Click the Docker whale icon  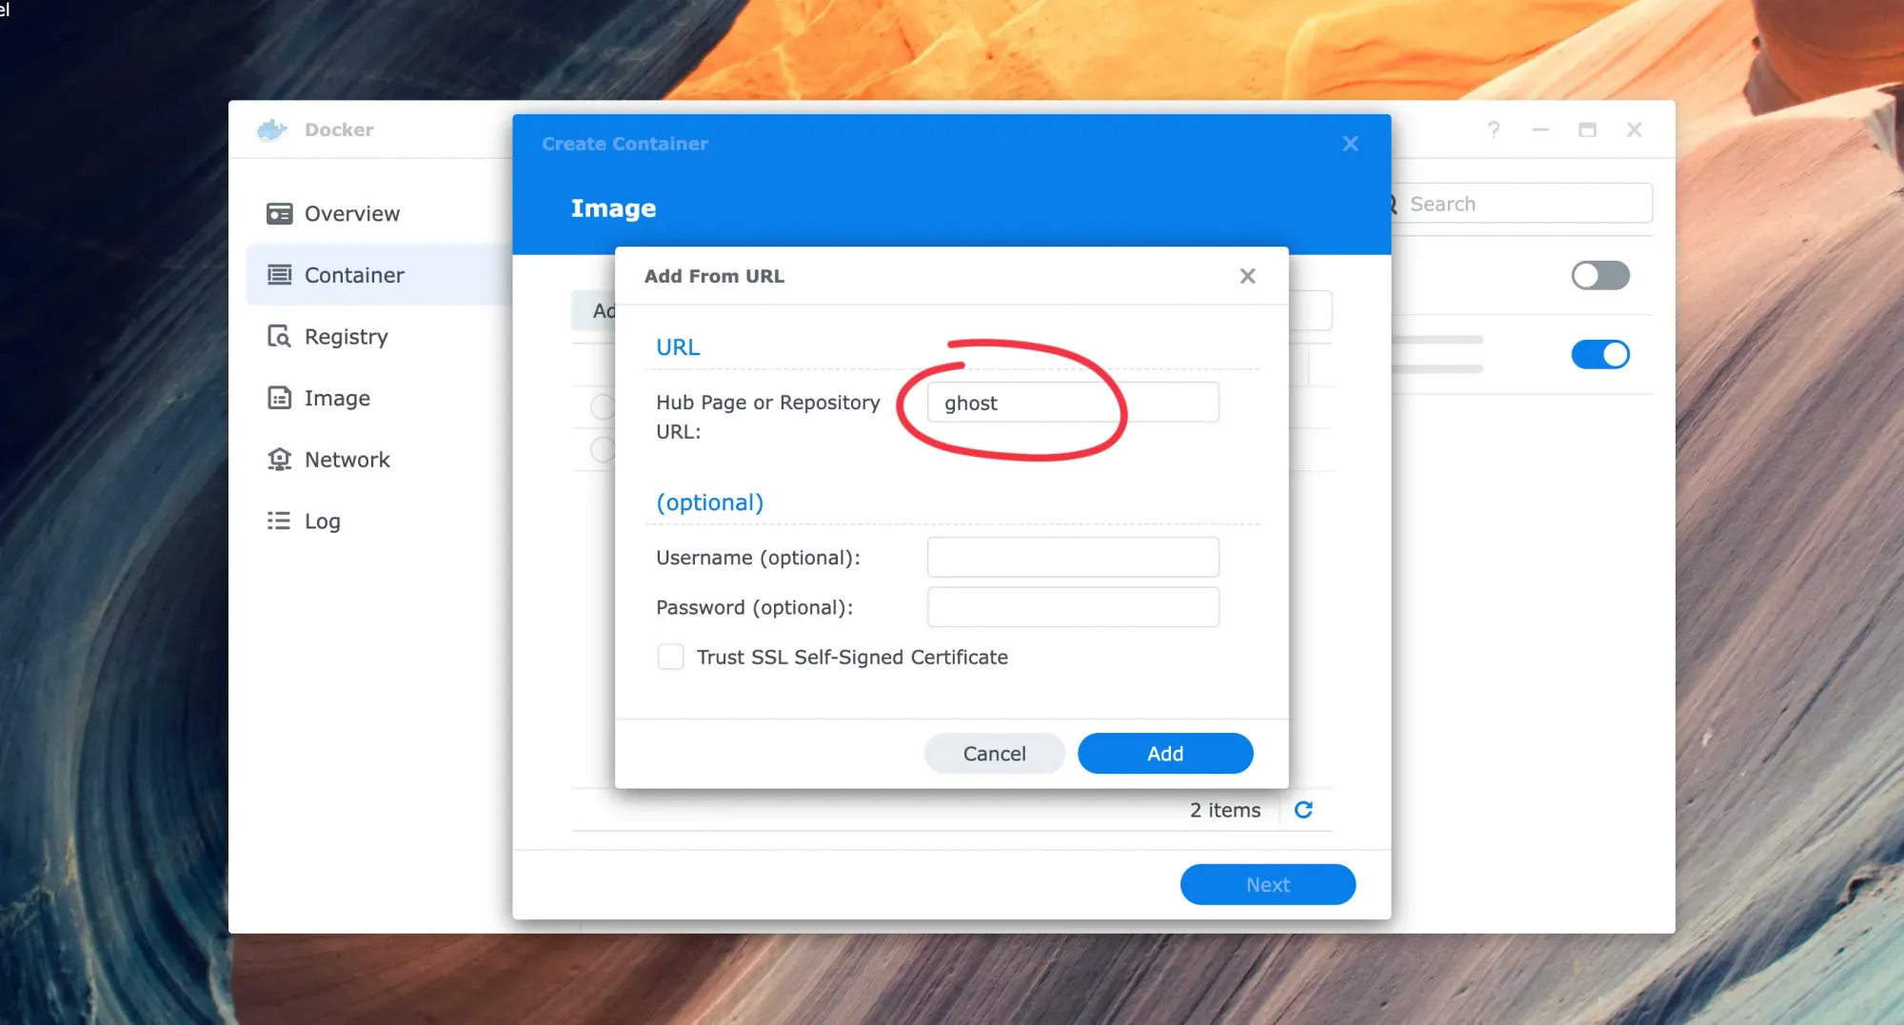(x=272, y=129)
